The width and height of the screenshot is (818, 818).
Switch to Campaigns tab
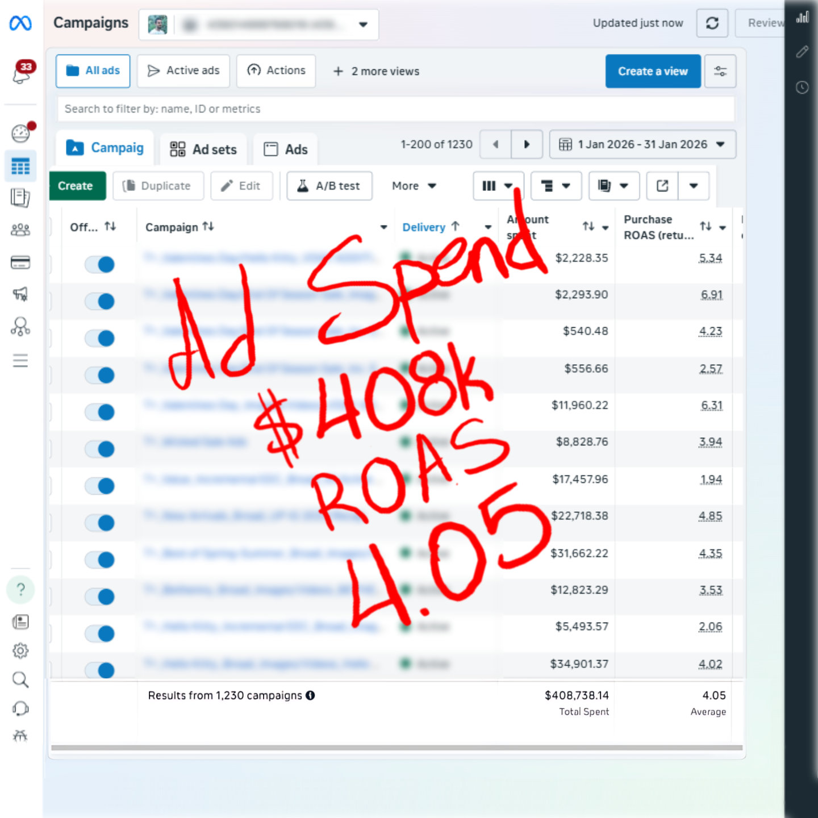[105, 148]
